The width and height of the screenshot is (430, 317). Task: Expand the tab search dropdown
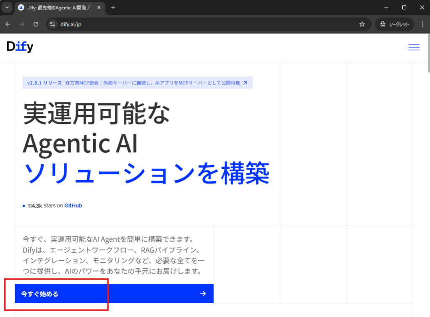pos(7,8)
